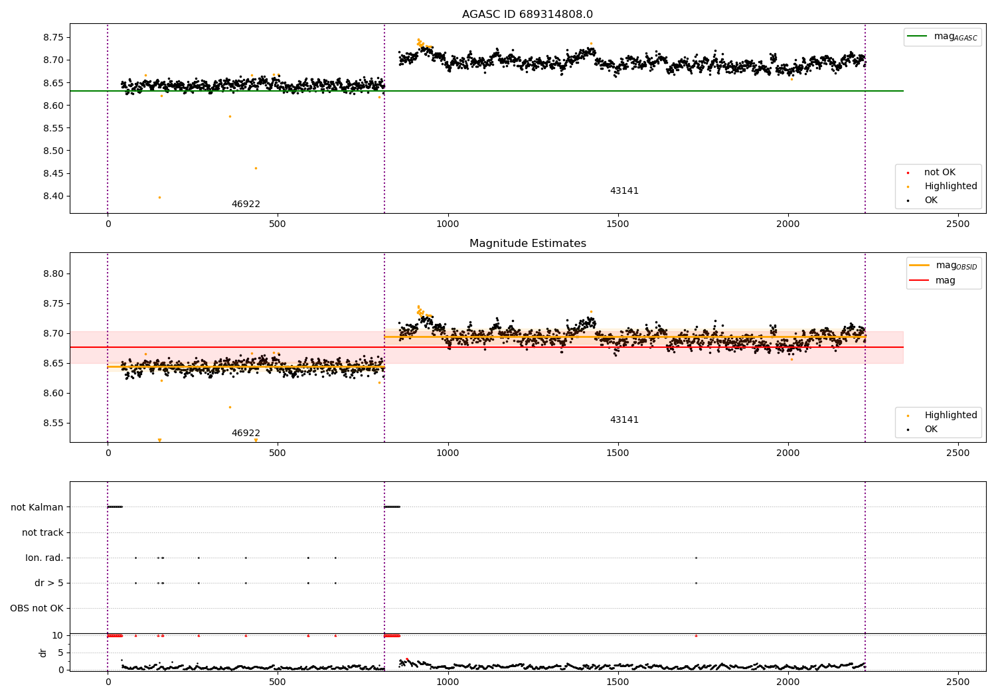The image size is (996, 697).
Task: Click the 'OK' entry in the top plot legend
Action: tap(931, 200)
